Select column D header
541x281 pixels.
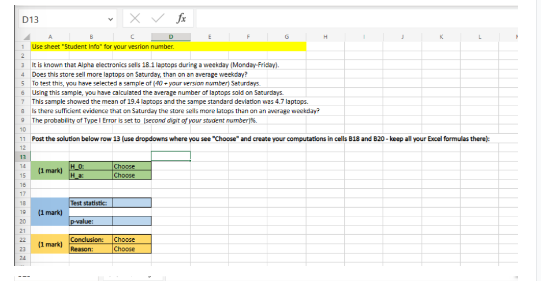click(x=171, y=37)
